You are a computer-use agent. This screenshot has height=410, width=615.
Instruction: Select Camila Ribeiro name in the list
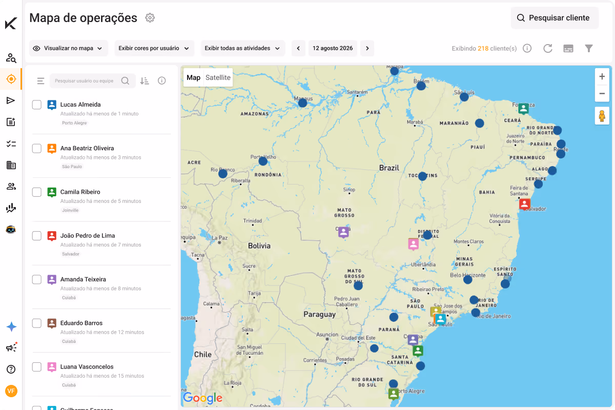click(80, 192)
